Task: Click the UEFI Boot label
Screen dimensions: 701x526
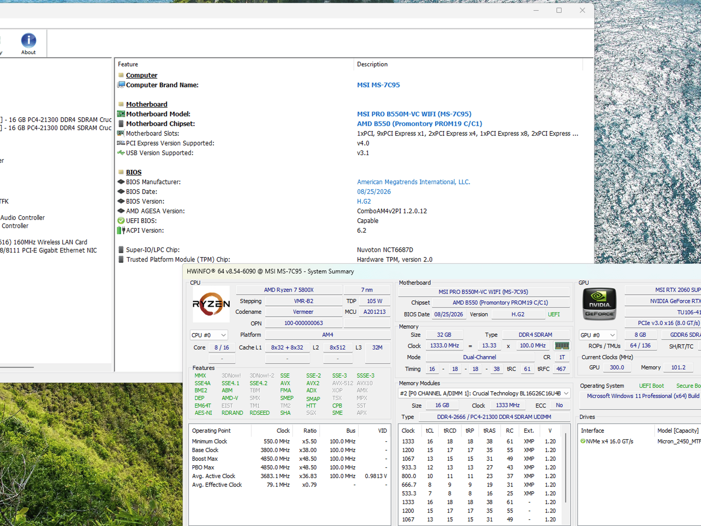Action: pos(651,386)
